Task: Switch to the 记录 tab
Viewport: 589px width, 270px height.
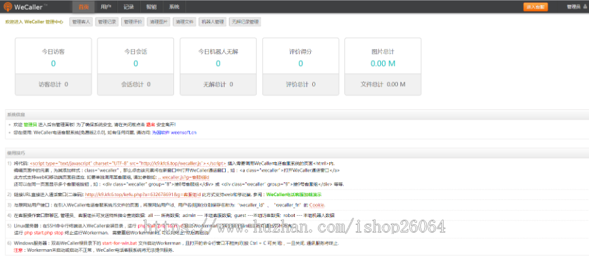Action: click(x=129, y=7)
